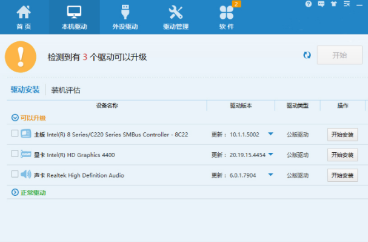This screenshot has width=368, height=242.
Task: Open version dropdown for 20.19.15.4454
Action: [270, 155]
